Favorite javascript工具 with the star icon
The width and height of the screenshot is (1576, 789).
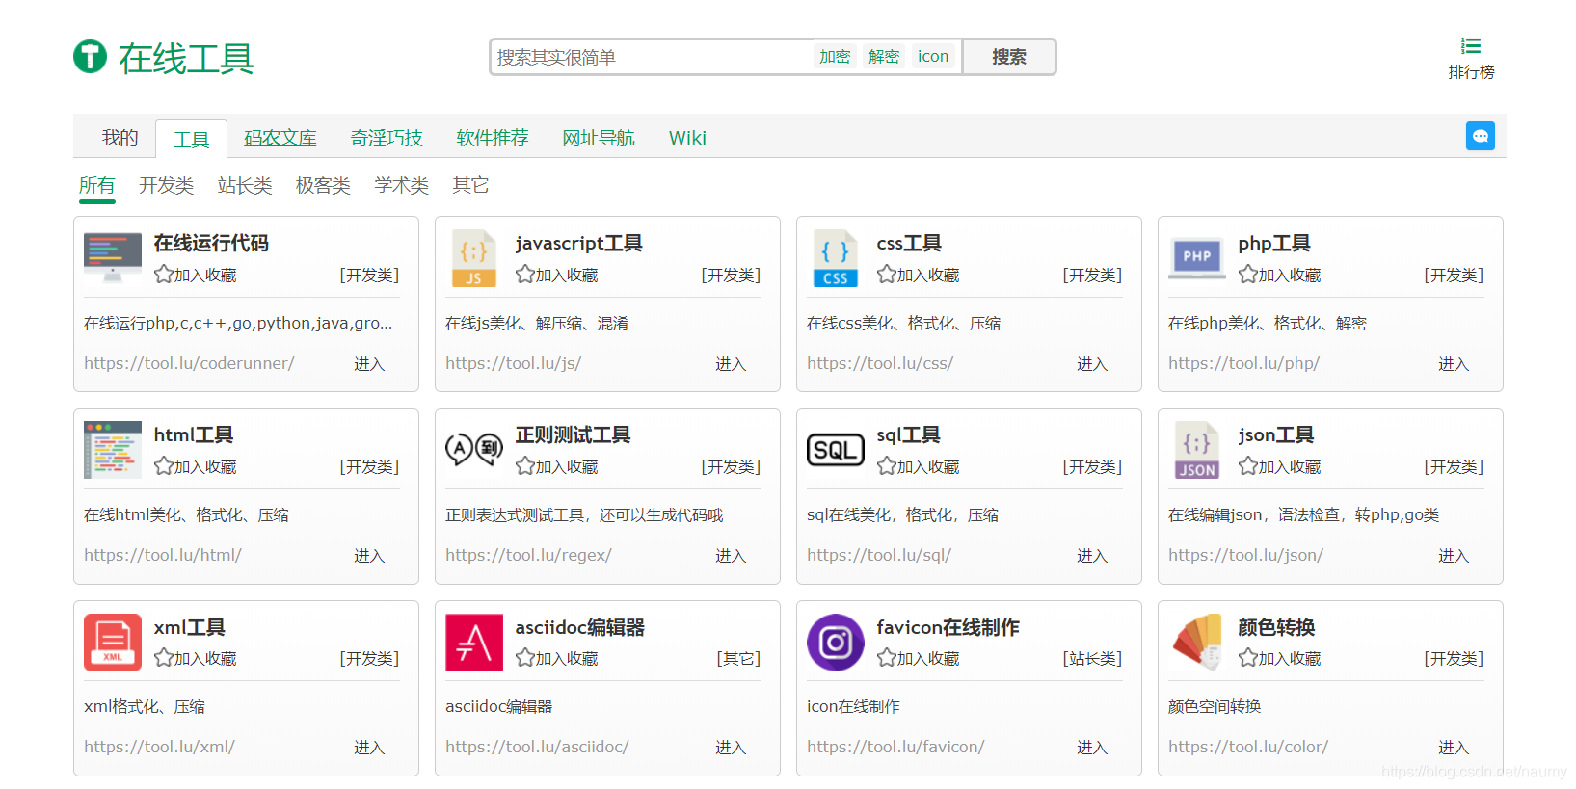coord(525,275)
